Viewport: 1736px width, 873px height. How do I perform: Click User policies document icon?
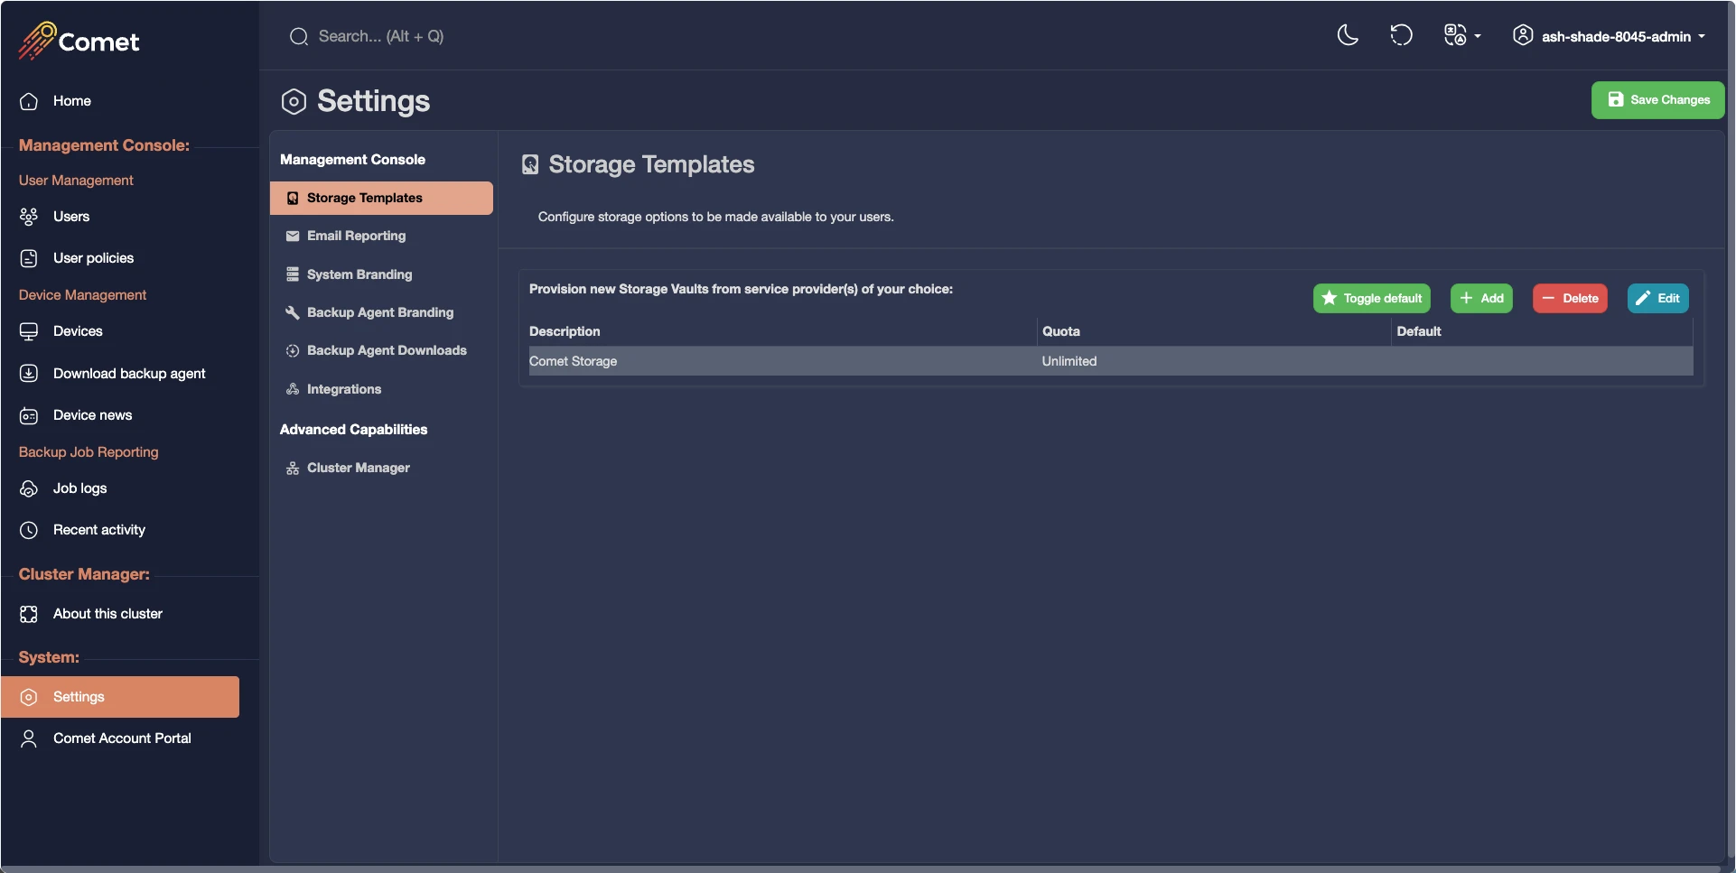(x=29, y=258)
